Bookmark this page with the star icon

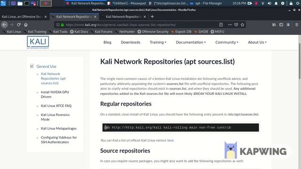[x=243, y=24]
